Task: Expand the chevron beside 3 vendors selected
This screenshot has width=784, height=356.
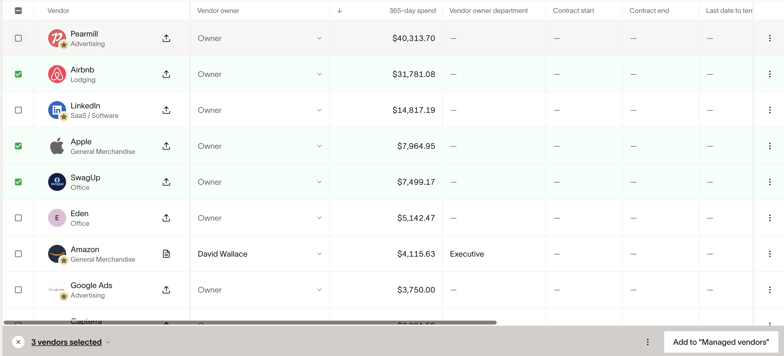Action: [x=108, y=342]
